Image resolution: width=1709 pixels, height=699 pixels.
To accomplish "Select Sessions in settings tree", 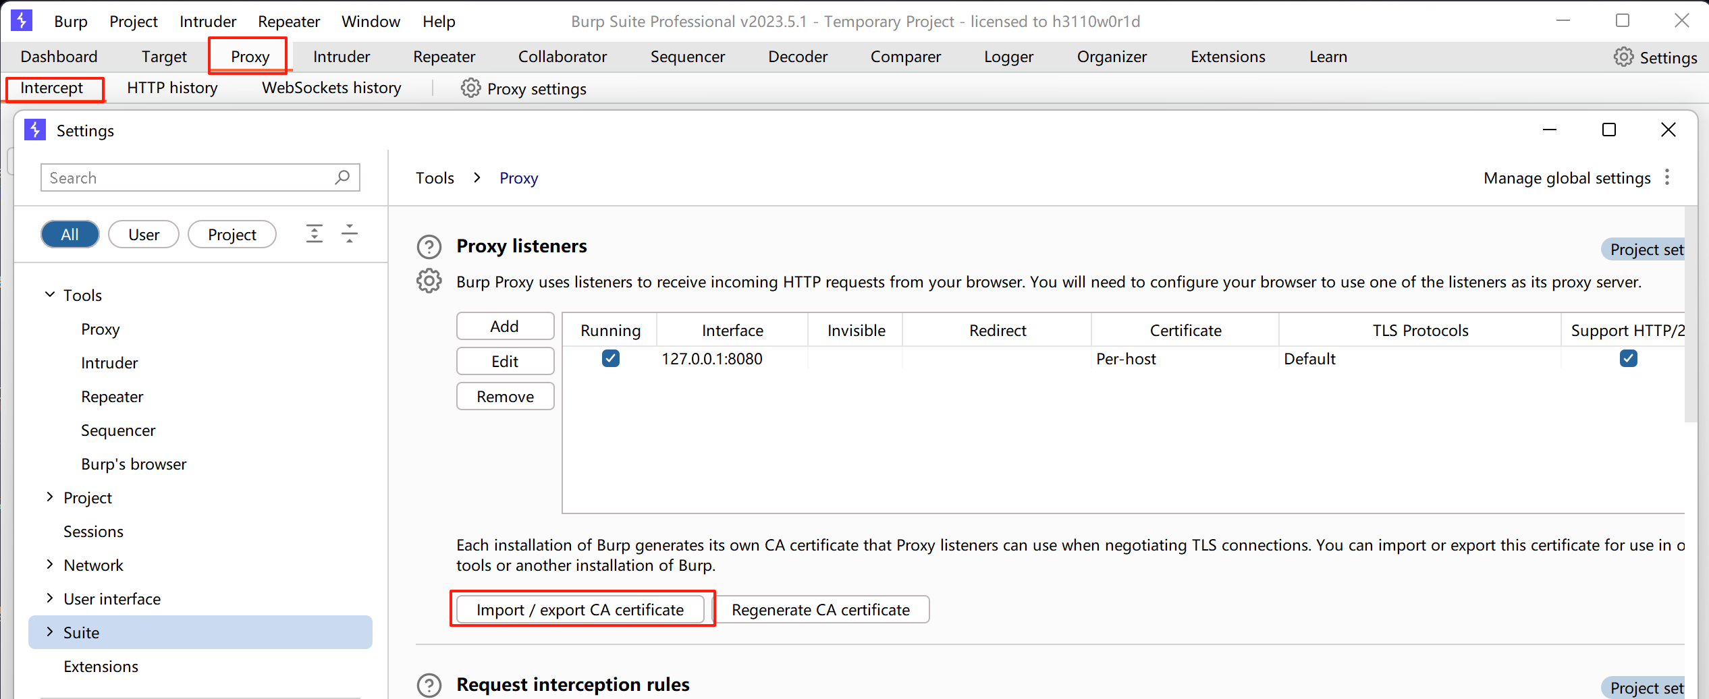I will click(93, 531).
